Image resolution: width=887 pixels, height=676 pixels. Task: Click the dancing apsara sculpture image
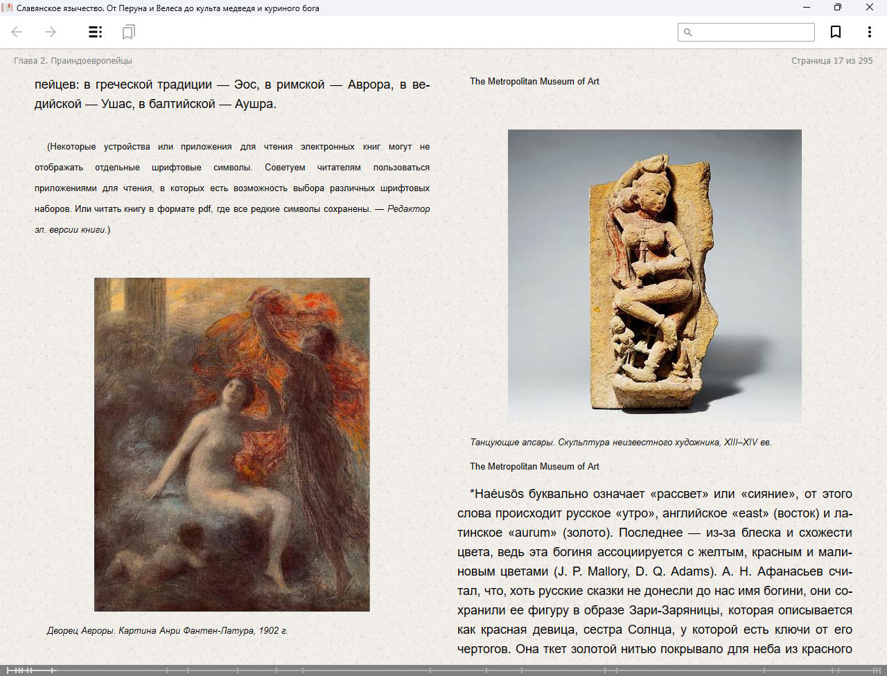click(x=654, y=275)
